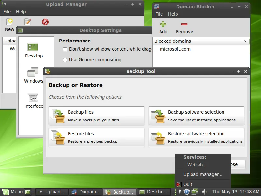This screenshot has height=196, width=261.
Task: Click the clock showing Thu May 13, 11:48 AM
Action: click(236, 192)
